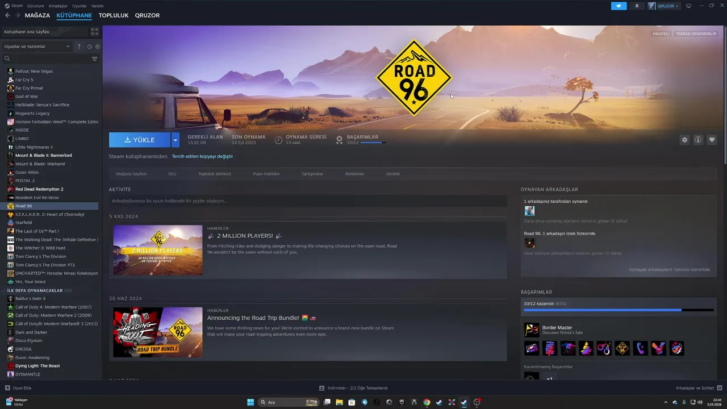Open notifications bell icon
727x409 pixels.
pos(637,6)
